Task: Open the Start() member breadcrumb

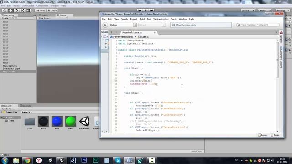Action: (144, 37)
